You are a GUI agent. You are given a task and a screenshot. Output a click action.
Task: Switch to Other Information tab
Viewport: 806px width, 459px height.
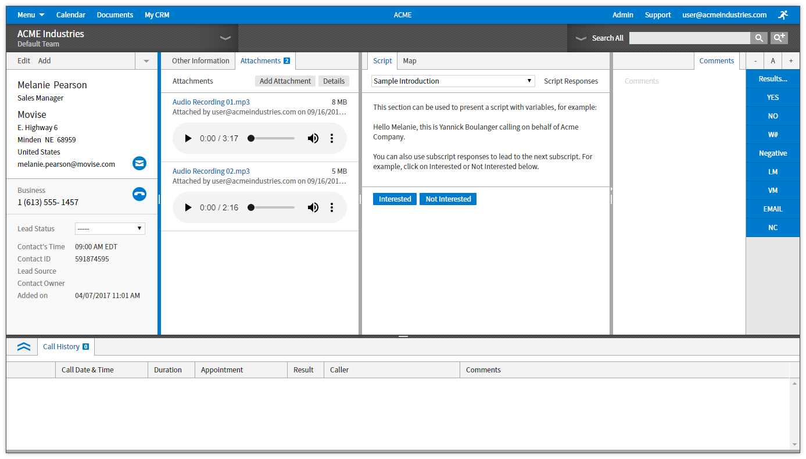[200, 61]
